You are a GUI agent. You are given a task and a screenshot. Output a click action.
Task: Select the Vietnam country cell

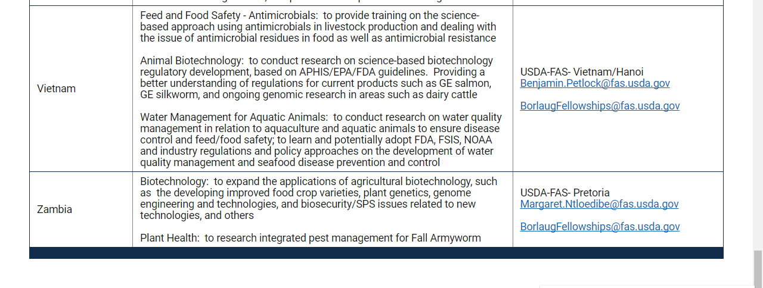[x=81, y=89]
